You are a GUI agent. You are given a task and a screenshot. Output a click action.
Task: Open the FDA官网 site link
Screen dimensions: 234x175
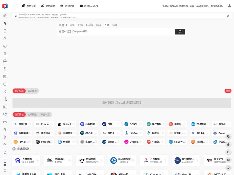point(199,124)
